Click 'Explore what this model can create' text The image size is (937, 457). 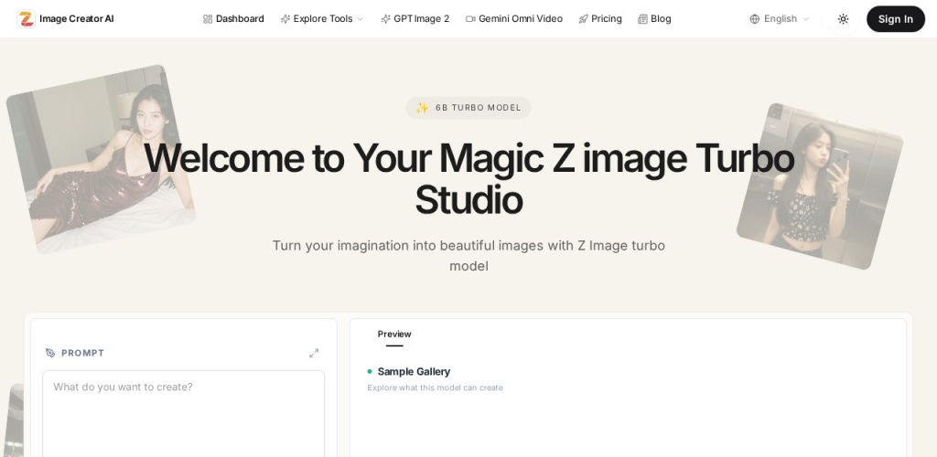435,388
